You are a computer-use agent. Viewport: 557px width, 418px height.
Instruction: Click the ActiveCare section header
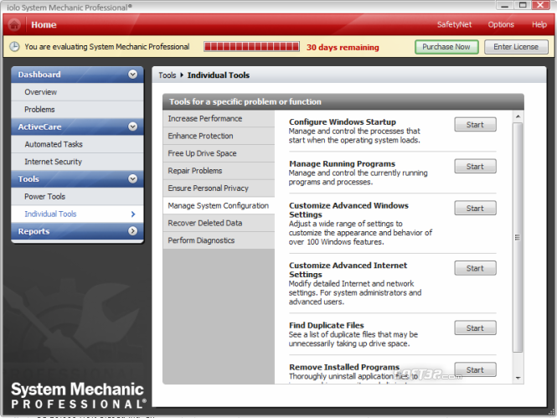(77, 126)
